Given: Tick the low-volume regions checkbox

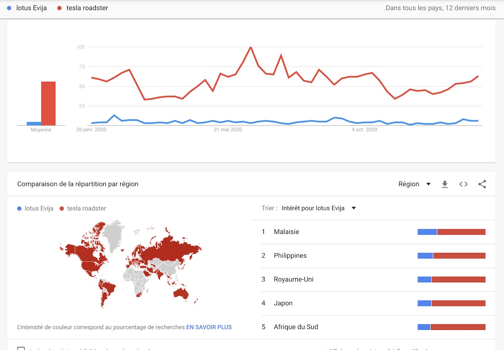Looking at the screenshot, I should 21,349.
